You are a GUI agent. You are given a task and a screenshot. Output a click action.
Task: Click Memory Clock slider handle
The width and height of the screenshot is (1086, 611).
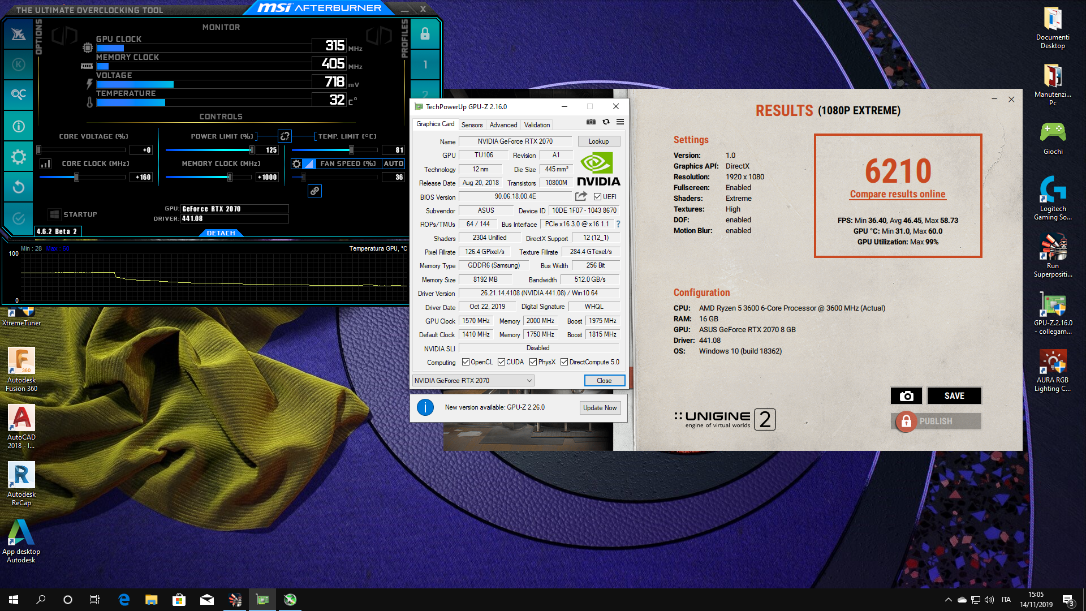coord(230,177)
